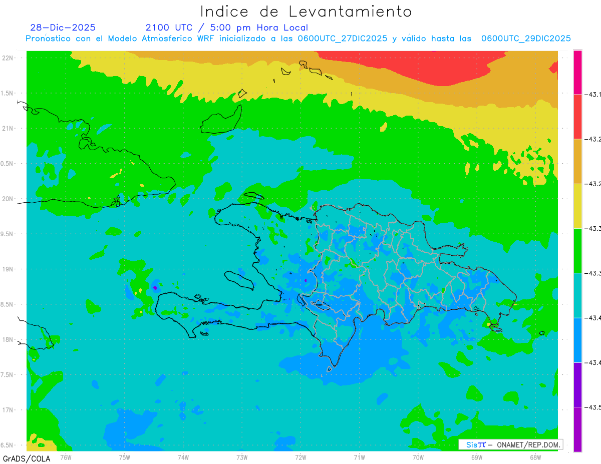Click the "1.5N" latitude label

pos(8,93)
